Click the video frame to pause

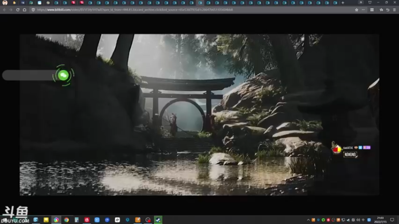(x=199, y=114)
